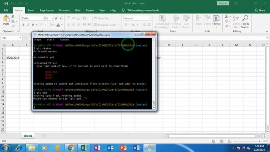Viewport: 270px width, 152px height.
Task: Select the Sheet1 tab
Action: tap(28, 136)
